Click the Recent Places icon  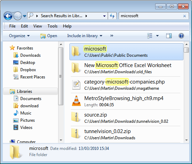pos(16,77)
